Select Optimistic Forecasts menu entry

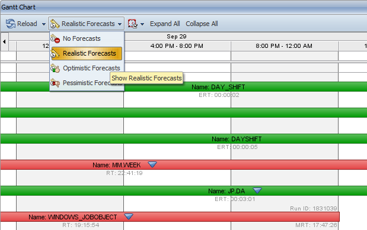pyautogui.click(x=87, y=68)
